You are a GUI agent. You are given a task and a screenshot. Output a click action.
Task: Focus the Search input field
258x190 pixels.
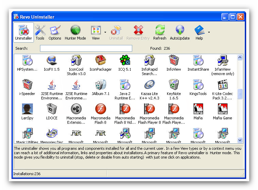[x=86, y=48]
